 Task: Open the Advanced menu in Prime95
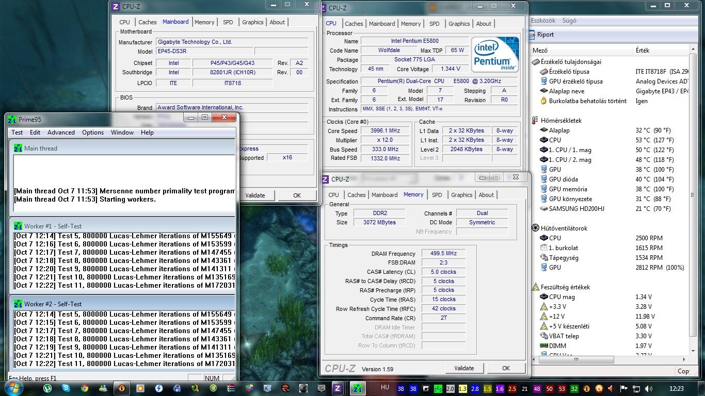tap(61, 133)
